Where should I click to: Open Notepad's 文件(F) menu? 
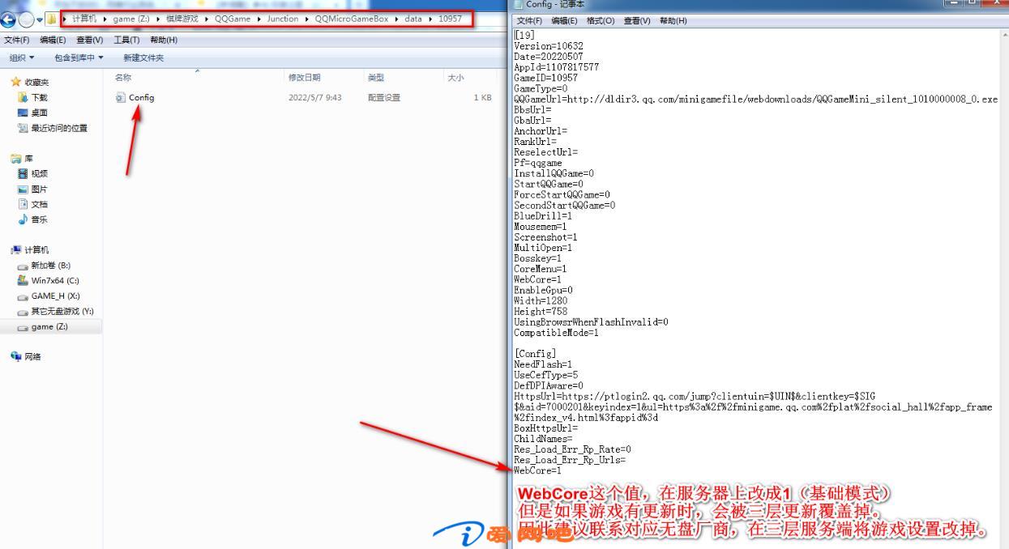point(529,21)
